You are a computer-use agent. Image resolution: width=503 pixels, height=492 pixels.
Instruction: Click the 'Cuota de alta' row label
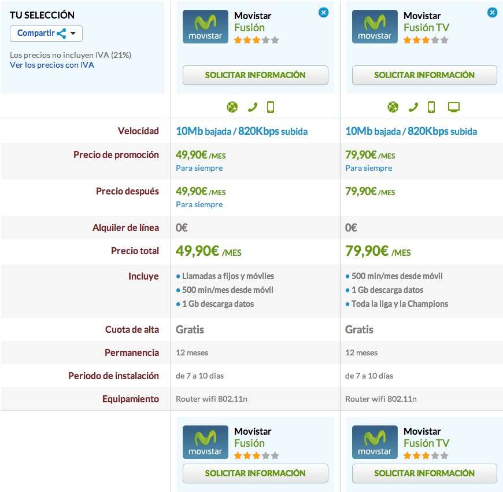coord(132,329)
